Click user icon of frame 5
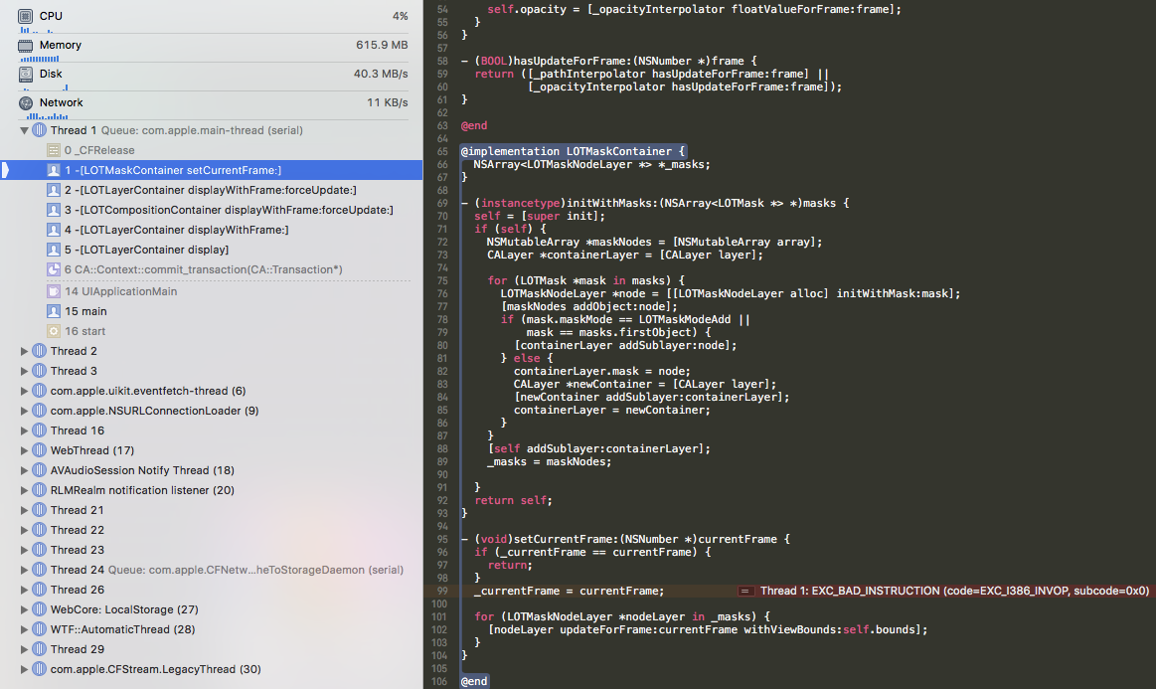1156x689 pixels. point(53,251)
